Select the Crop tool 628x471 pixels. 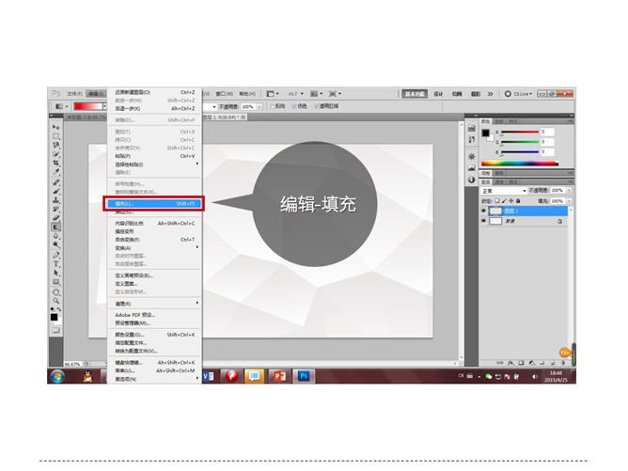pos(56,164)
